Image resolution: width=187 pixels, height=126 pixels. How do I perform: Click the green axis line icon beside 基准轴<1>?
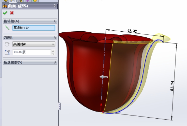click(7, 28)
